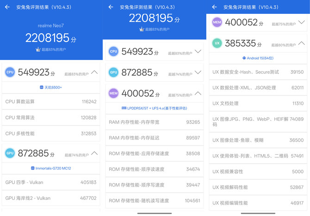Select the UX 使用体验-列表、HTML5、二维码 row
The image size is (310, 216).
pos(258,156)
